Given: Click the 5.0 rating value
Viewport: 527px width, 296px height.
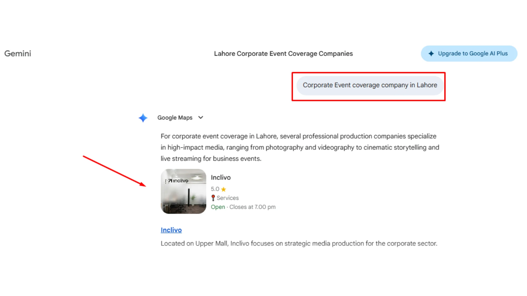Looking at the screenshot, I should tap(215, 189).
